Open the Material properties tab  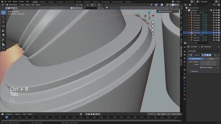pyautogui.click(x=185, y=95)
